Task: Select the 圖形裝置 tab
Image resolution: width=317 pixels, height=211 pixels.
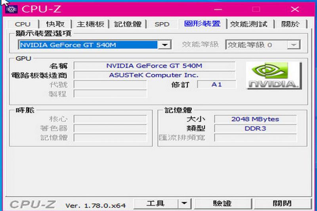Action: pyautogui.click(x=202, y=24)
